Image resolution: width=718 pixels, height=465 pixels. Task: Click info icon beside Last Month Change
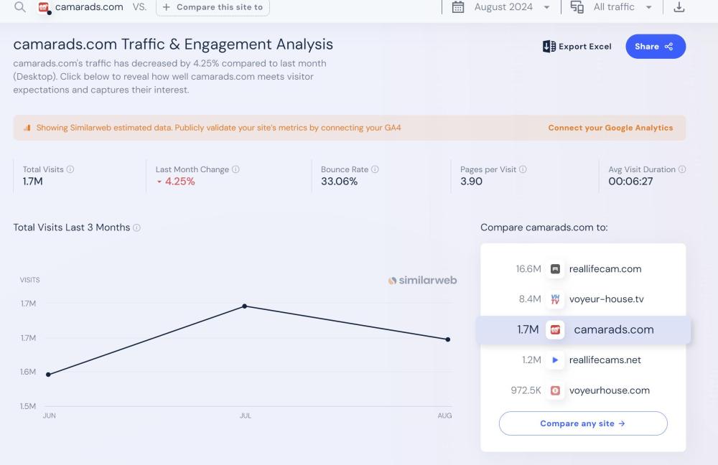click(x=236, y=169)
